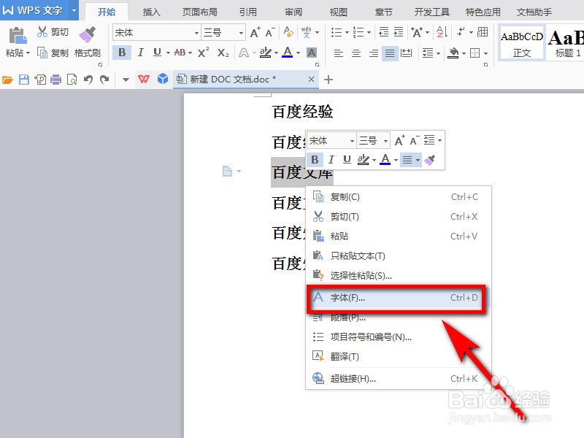This screenshot has height=438, width=584.
Task: Expand quick access toolbar customize arrow
Action: pyautogui.click(x=126, y=80)
